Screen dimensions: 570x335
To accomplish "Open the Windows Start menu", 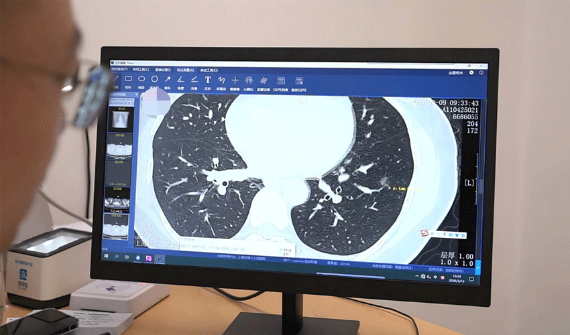I will 107,255.
